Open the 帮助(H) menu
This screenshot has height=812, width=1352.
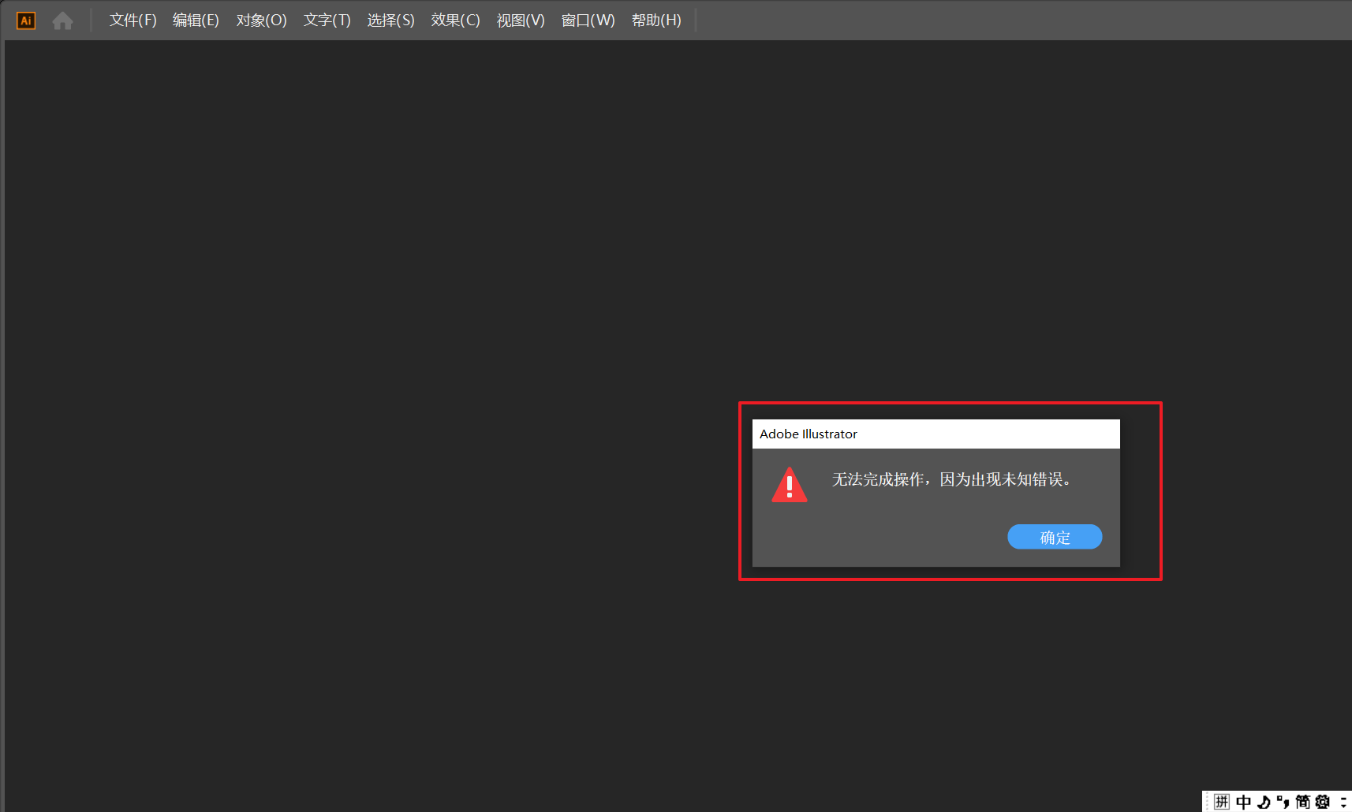tap(656, 20)
